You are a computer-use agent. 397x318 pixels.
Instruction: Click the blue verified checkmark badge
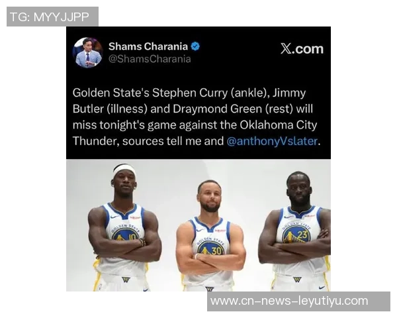pos(195,46)
